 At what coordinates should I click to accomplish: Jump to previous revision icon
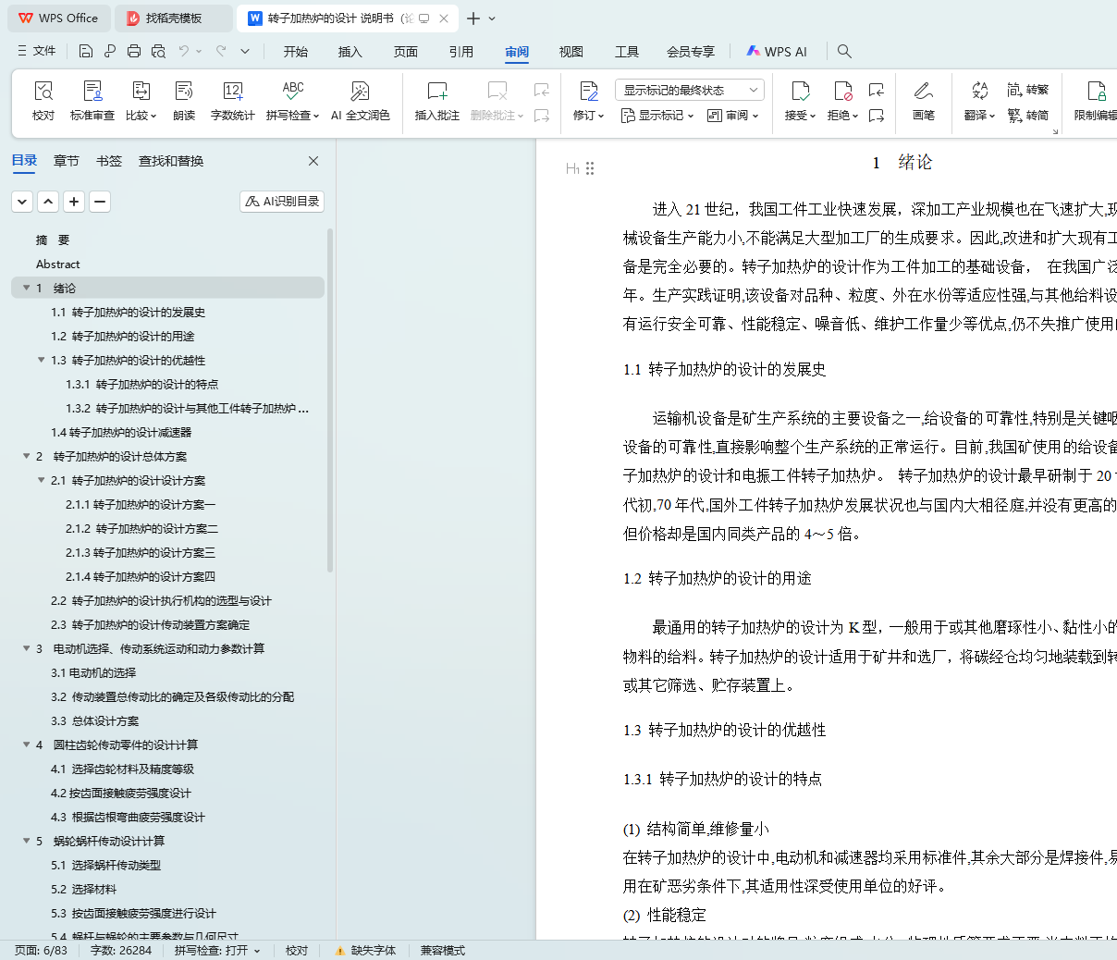click(x=877, y=90)
